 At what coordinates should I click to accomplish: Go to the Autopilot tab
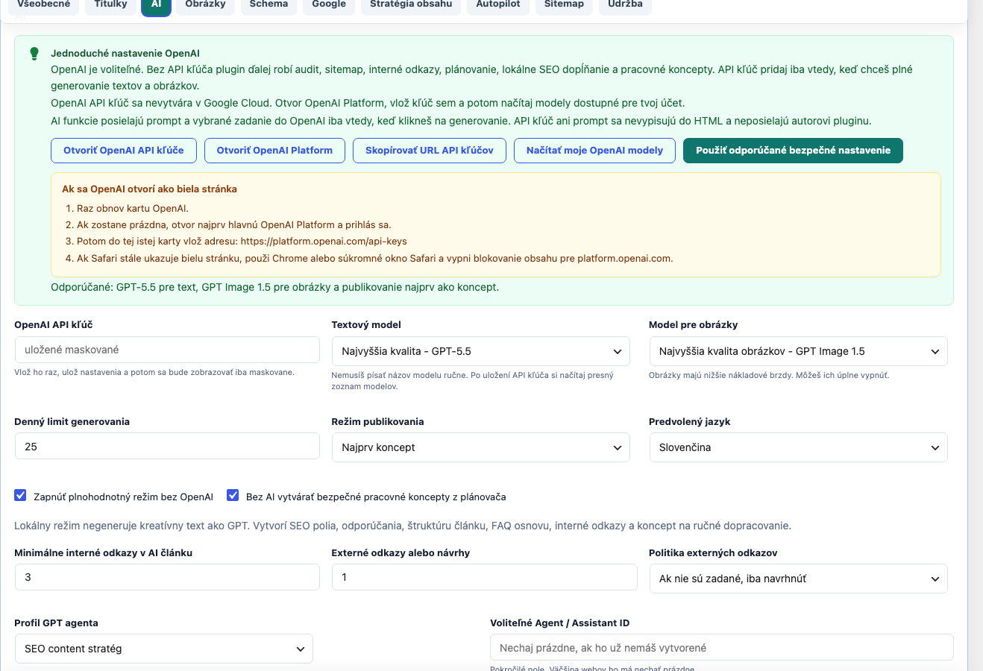tap(498, 4)
